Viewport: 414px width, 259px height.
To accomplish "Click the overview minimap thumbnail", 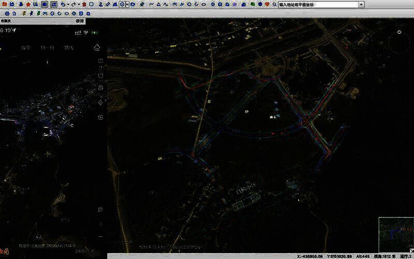I will pos(396,234).
